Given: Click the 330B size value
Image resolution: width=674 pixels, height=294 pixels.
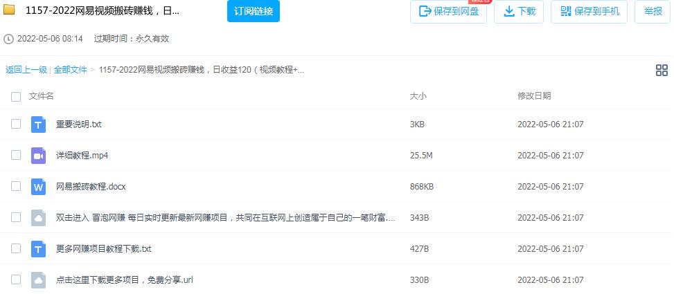Looking at the screenshot, I should [420, 280].
